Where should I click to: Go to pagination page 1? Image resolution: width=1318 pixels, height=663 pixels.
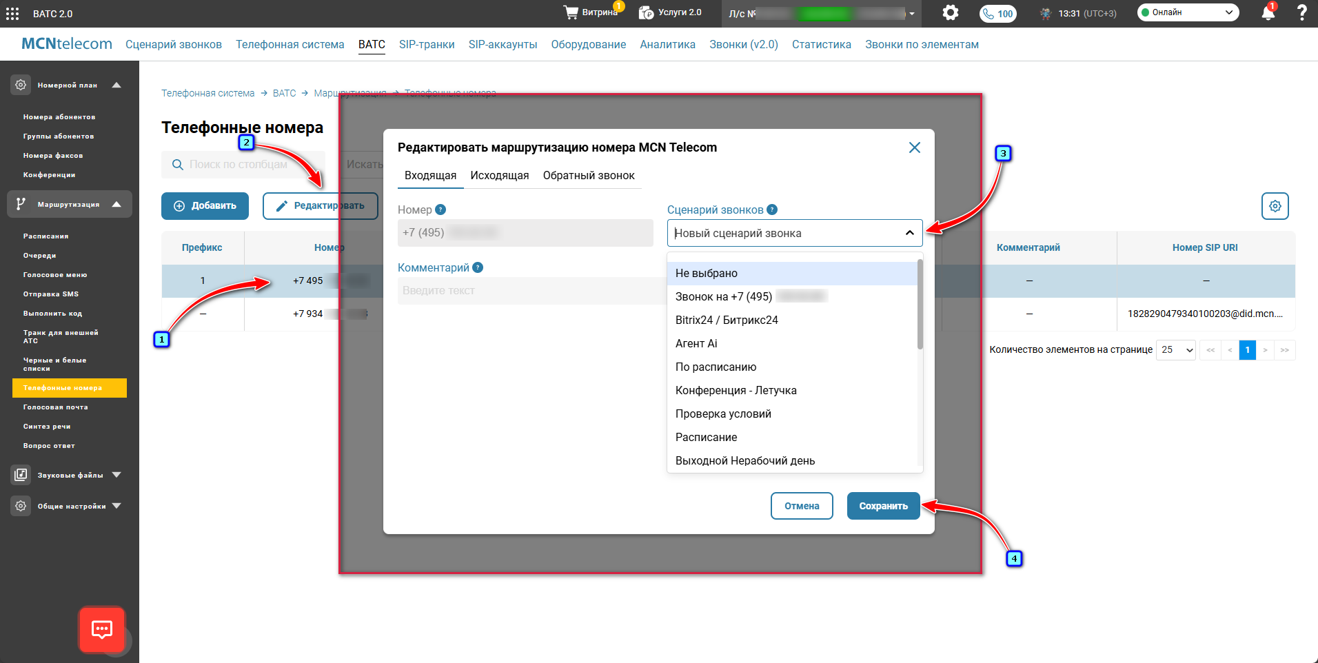coord(1247,350)
